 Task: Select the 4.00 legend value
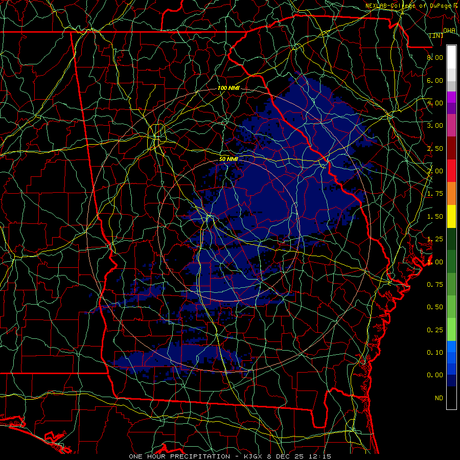435,103
